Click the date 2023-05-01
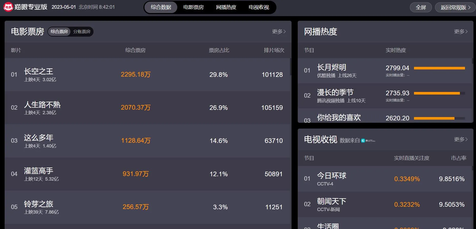Image resolution: width=476 pixels, height=229 pixels. click(x=64, y=7)
